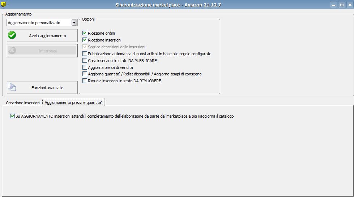
Task: Toggle Su AGGIORNAMENTO inserzioni attendi checkbox
Action: click(12, 116)
